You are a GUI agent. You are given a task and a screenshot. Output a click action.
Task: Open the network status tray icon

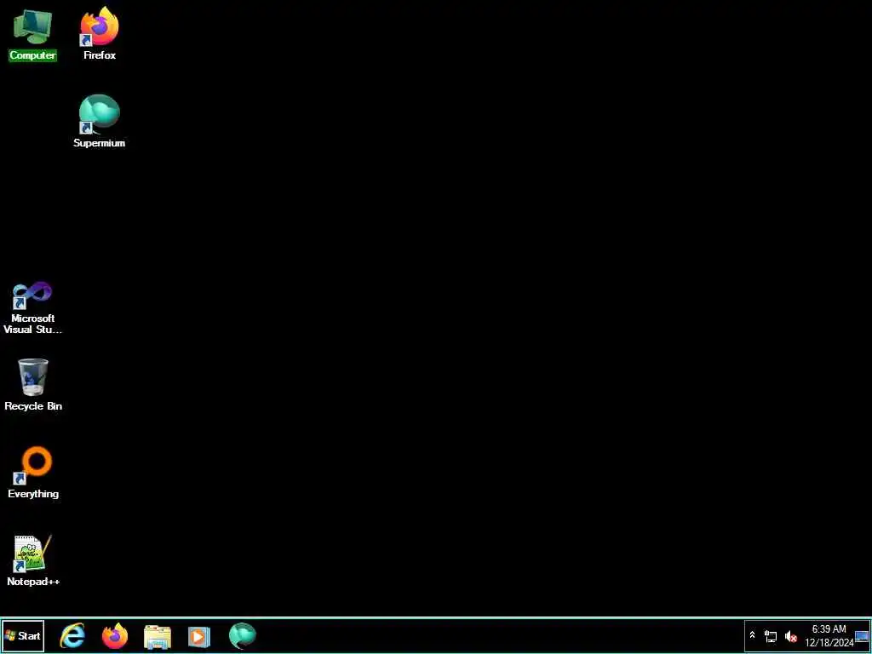click(771, 636)
